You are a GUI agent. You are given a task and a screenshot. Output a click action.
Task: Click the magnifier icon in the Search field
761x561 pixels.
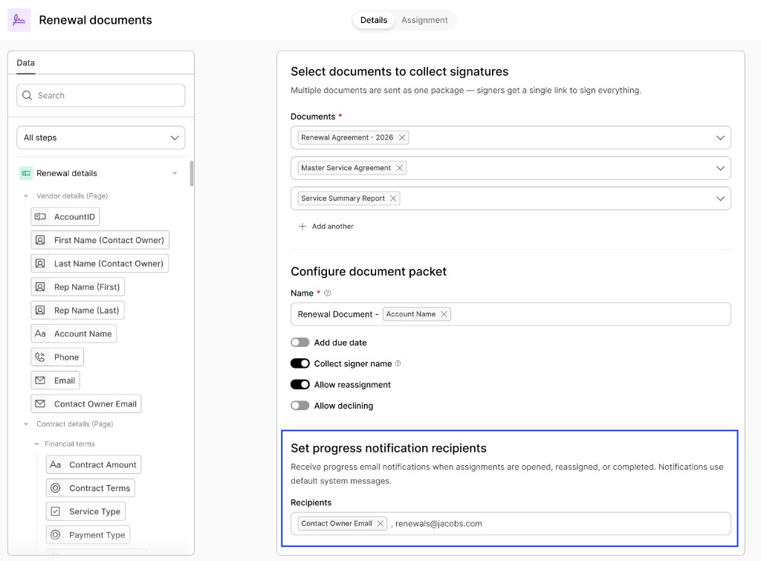coord(27,96)
